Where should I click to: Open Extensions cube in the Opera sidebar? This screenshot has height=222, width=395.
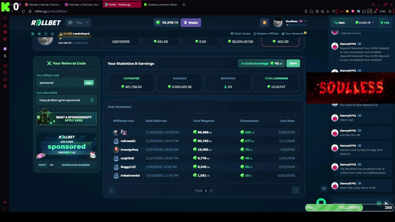click(x=5, y=80)
